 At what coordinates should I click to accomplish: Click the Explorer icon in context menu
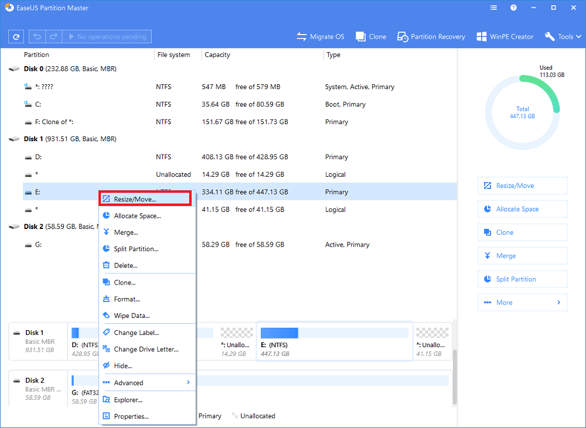click(x=106, y=399)
